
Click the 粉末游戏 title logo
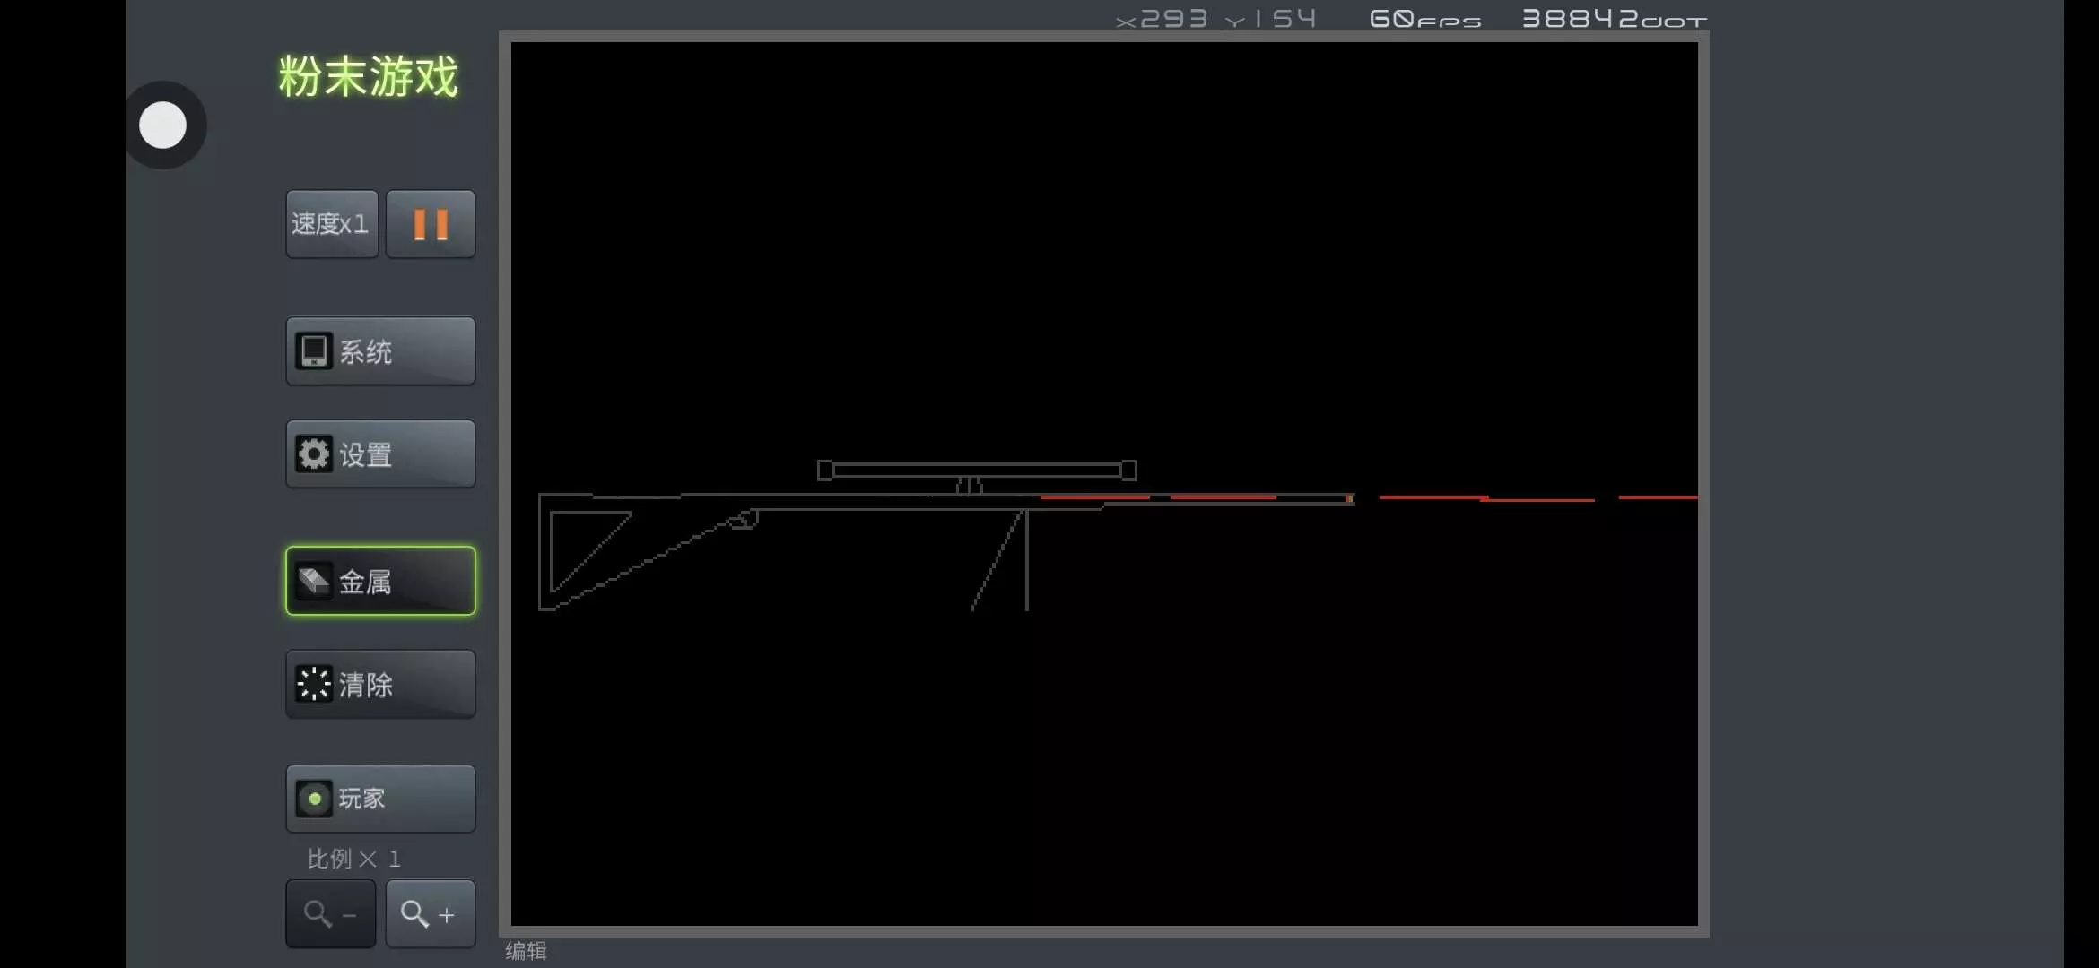click(x=368, y=77)
